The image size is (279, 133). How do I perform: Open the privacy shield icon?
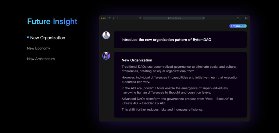(140, 18)
